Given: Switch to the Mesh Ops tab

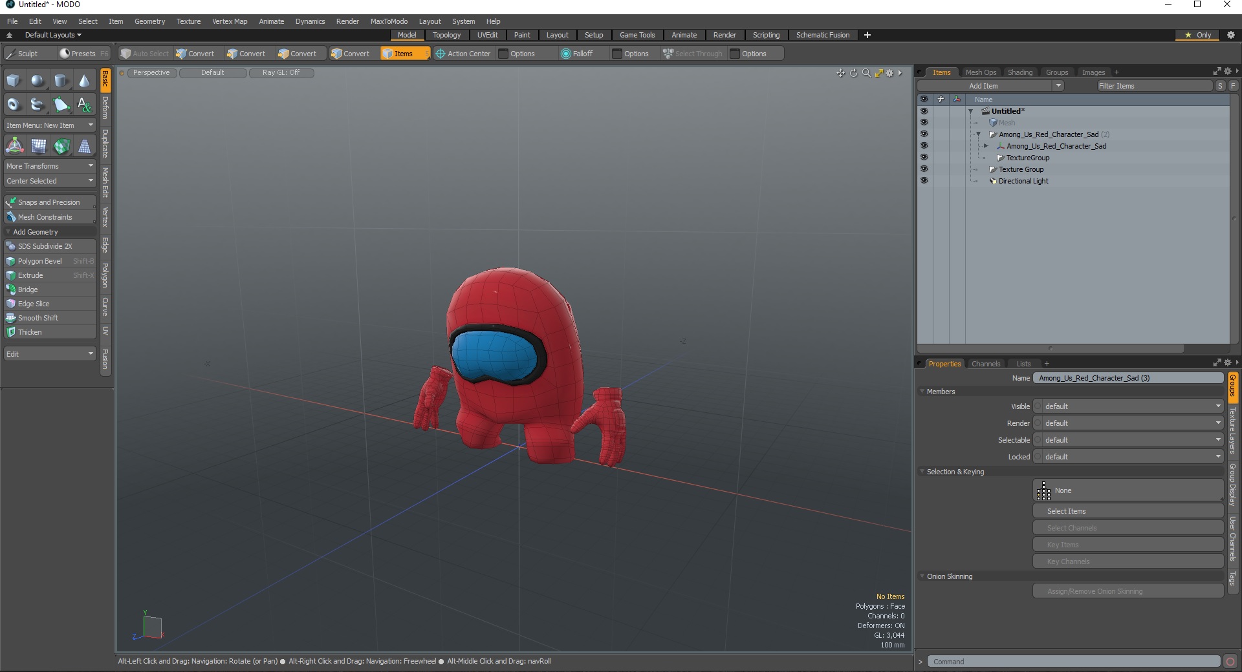Looking at the screenshot, I should [981, 72].
